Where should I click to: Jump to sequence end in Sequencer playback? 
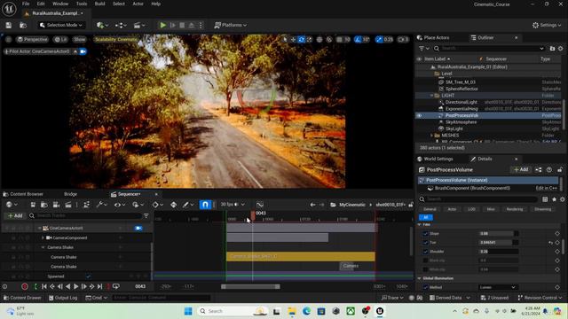[100, 286]
